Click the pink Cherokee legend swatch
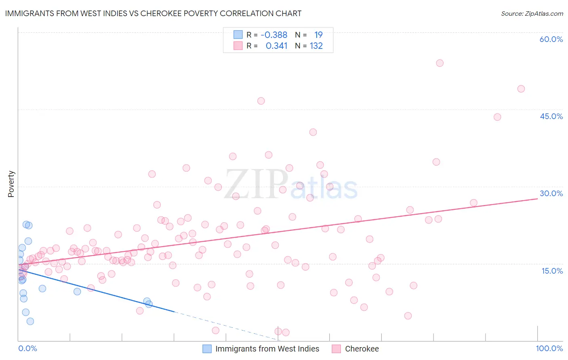The height and width of the screenshot is (360, 568). (336, 349)
